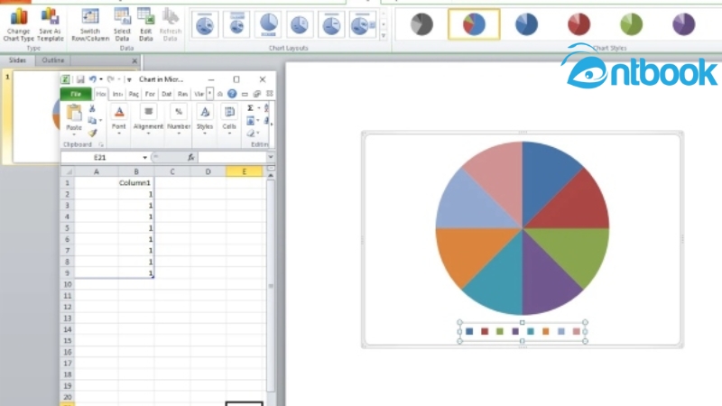Open the Name Box dropdown arrow
Image resolution: width=722 pixels, height=406 pixels.
[x=143, y=157]
